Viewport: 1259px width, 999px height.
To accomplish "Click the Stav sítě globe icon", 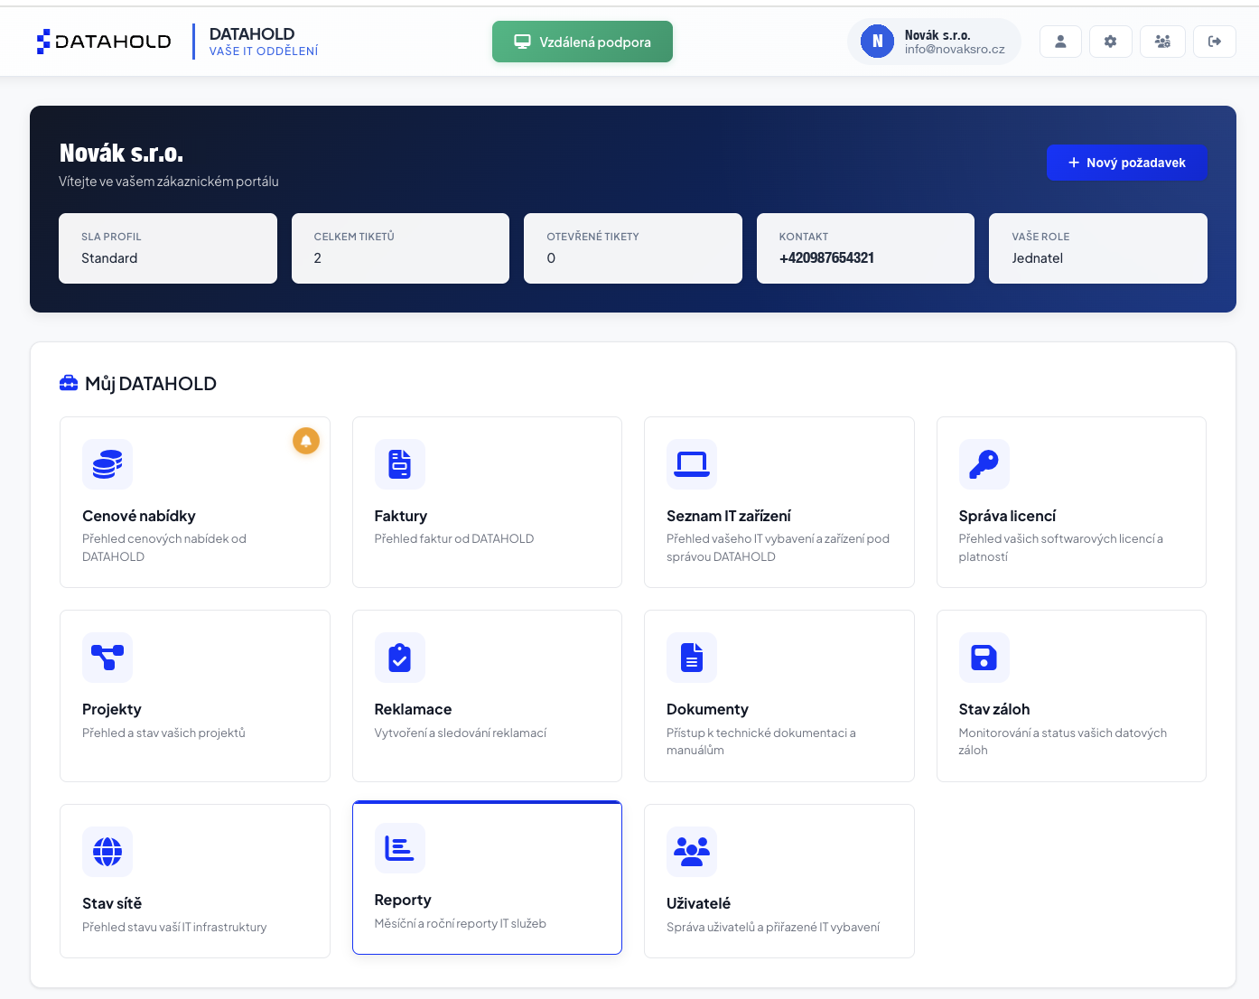I will tap(107, 852).
